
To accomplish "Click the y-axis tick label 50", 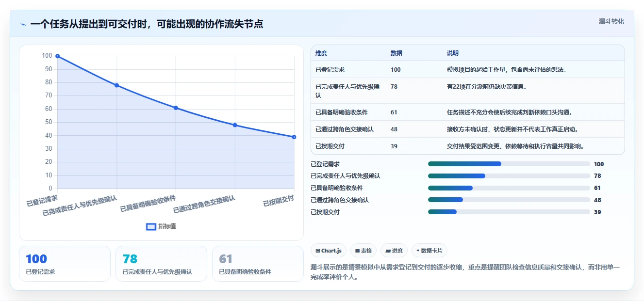I will [48, 122].
